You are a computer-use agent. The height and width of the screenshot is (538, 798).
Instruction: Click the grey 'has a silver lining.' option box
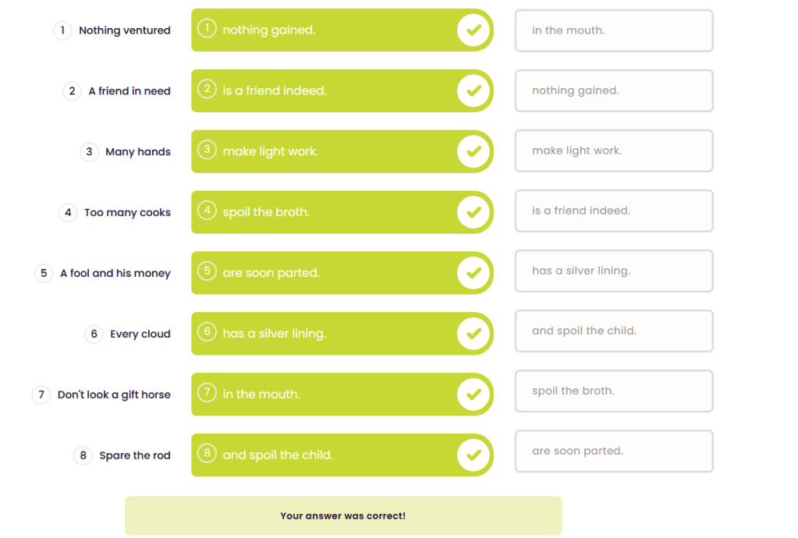click(x=614, y=271)
